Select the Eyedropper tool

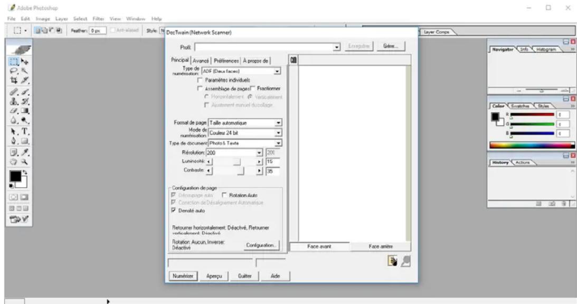(24, 152)
